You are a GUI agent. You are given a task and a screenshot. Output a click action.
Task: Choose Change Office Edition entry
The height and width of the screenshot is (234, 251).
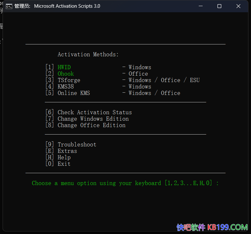tap(91, 125)
